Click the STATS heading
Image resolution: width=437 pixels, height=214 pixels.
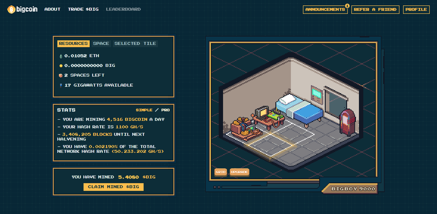(x=66, y=110)
